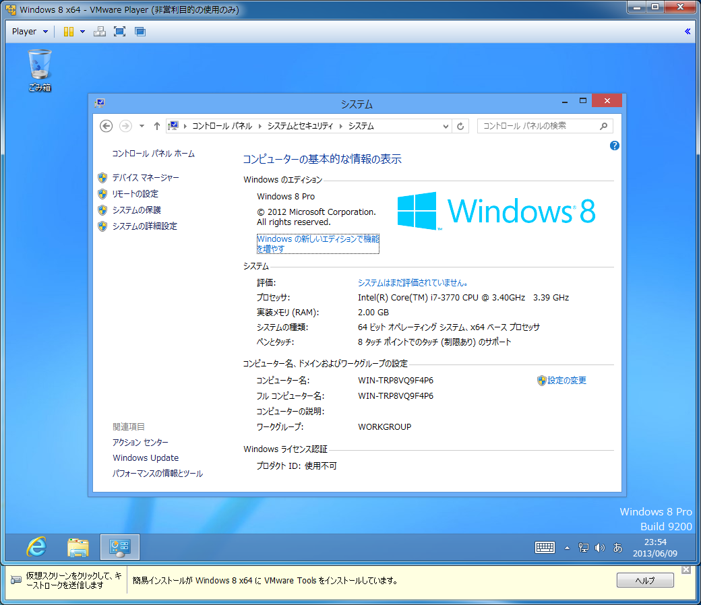Open デバイス マネージャー link
The width and height of the screenshot is (701, 605).
tap(146, 178)
